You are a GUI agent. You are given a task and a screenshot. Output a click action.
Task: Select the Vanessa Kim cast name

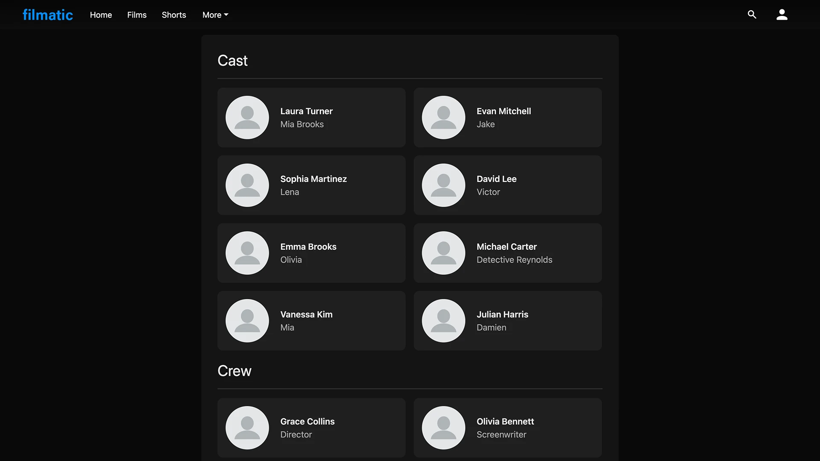coord(306,315)
